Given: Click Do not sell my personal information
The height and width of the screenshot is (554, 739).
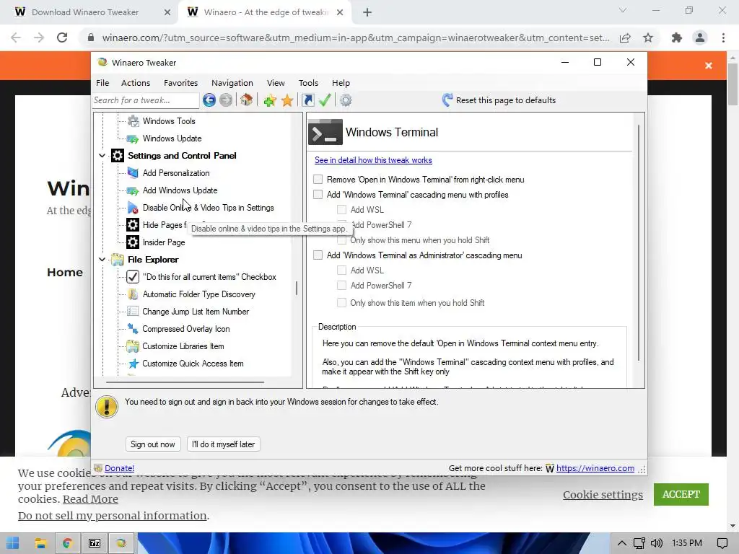Looking at the screenshot, I should pyautogui.click(x=112, y=516).
